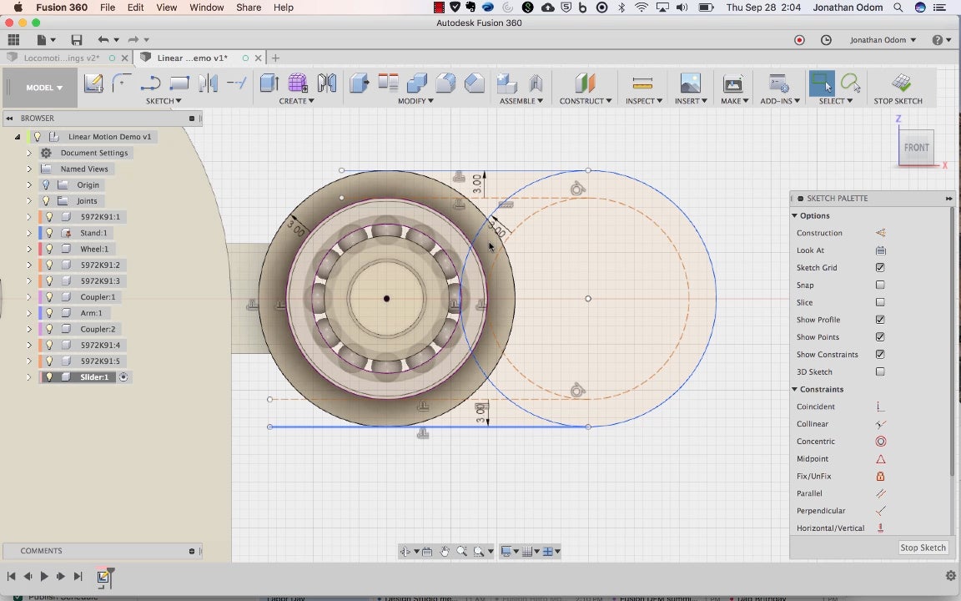Image resolution: width=961 pixels, height=601 pixels.
Task: Enable the Snap checkbox
Action: (880, 285)
